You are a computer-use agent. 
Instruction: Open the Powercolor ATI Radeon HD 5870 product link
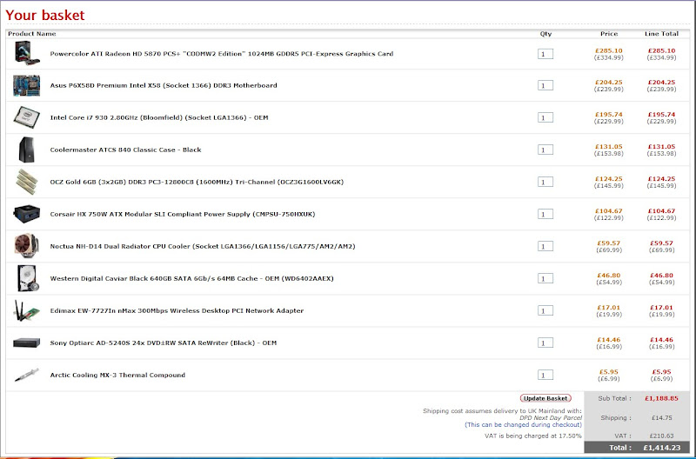pos(222,54)
